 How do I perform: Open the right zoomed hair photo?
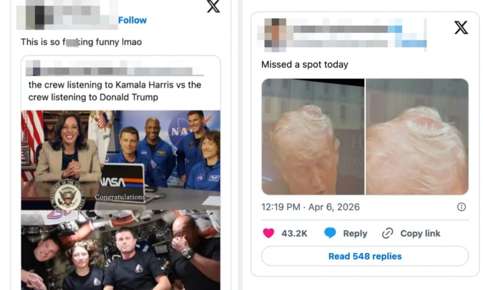pos(417,136)
